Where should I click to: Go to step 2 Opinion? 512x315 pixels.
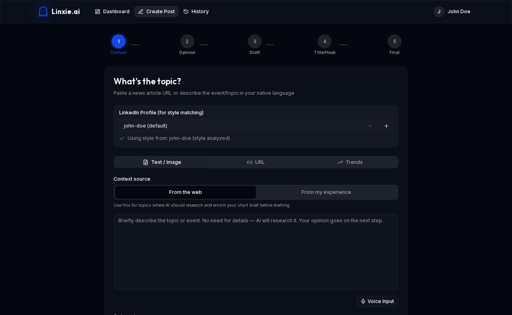(x=187, y=42)
